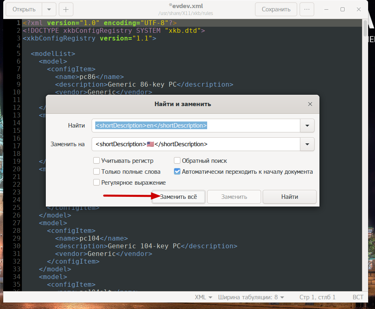Click the 'Открыть' button
Image resolution: width=375 pixels, height=309 pixels.
point(24,9)
